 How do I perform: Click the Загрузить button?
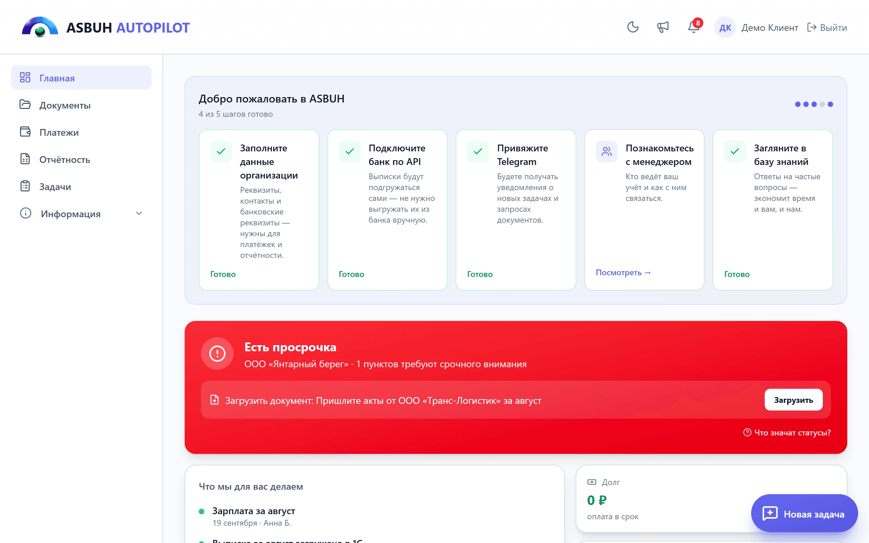click(x=793, y=400)
